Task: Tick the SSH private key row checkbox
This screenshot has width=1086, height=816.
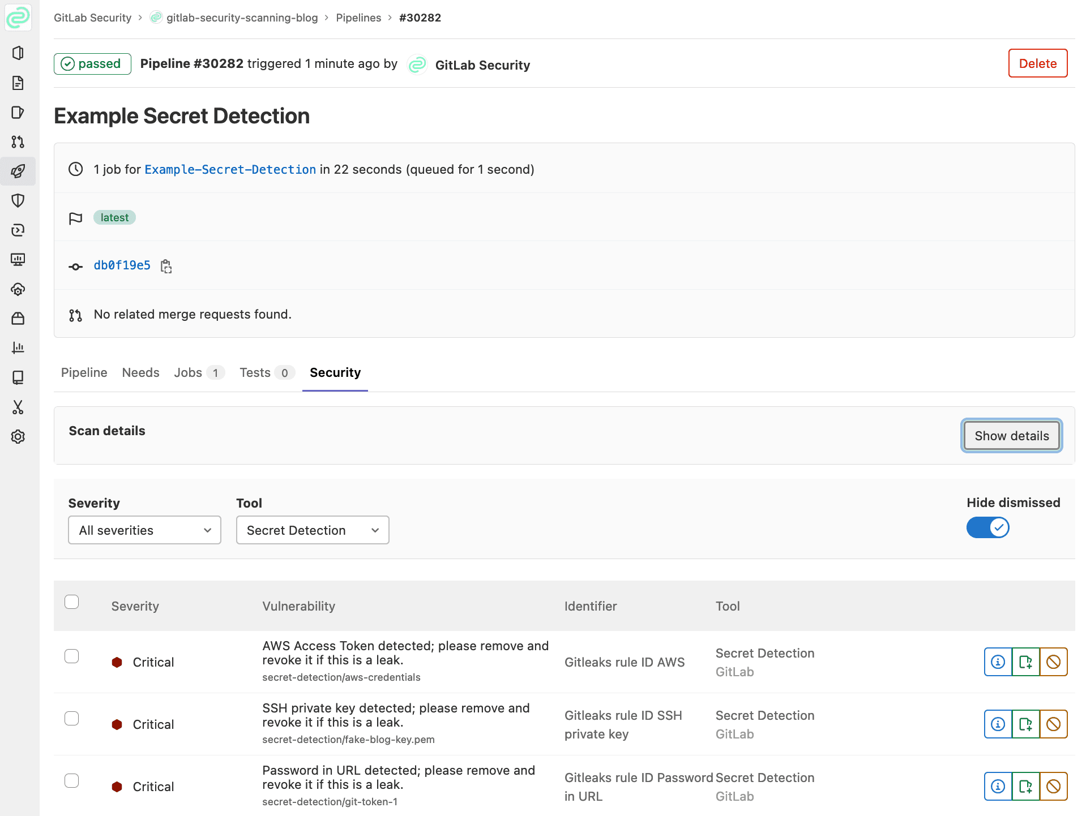Action: 72,718
